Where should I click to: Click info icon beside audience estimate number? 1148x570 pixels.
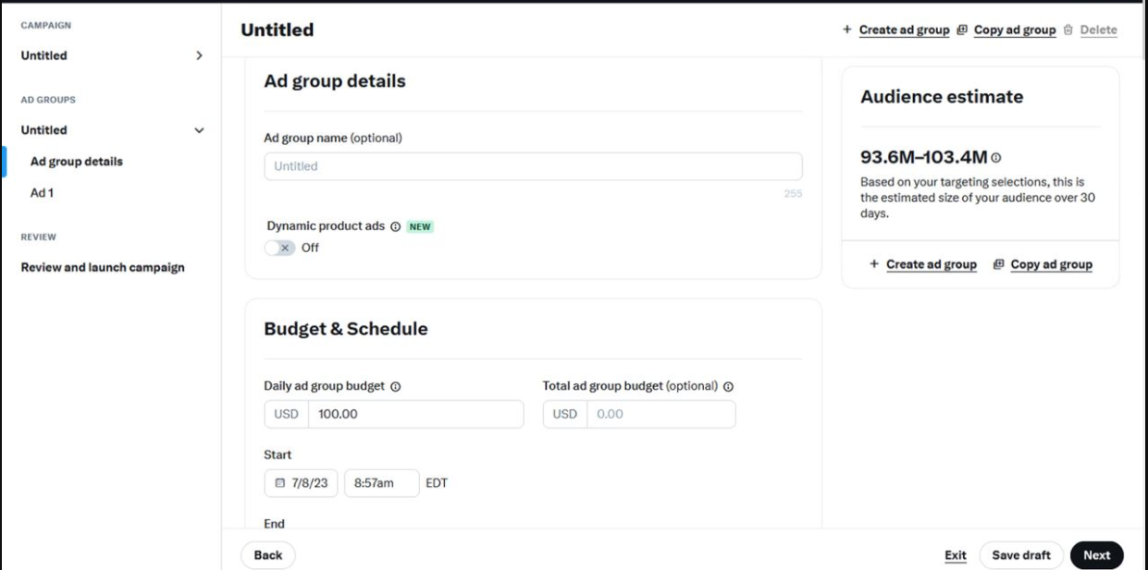(x=995, y=158)
